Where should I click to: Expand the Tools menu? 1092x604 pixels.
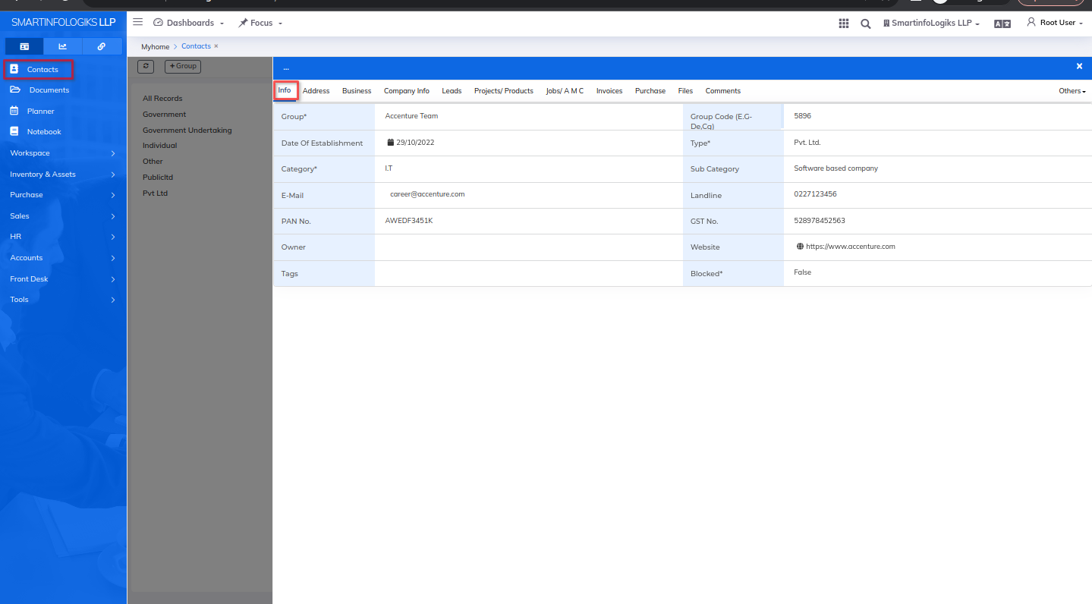tap(63, 300)
